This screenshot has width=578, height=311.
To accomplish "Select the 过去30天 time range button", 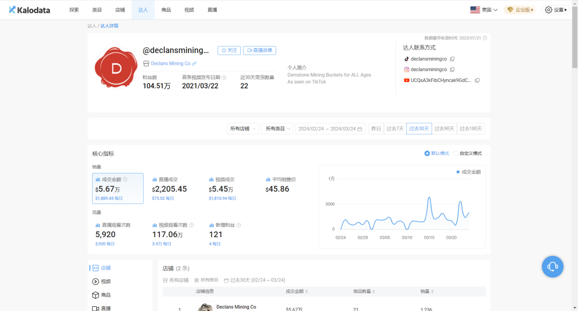I will tap(419, 128).
